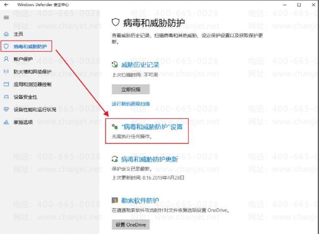
Task: Click the OneDrive ransomware recovery description text
Action: [x=170, y=210]
